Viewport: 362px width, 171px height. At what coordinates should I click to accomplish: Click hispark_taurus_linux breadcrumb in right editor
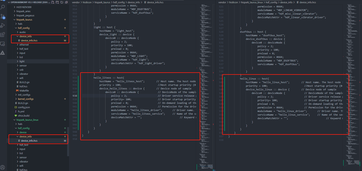252,2
